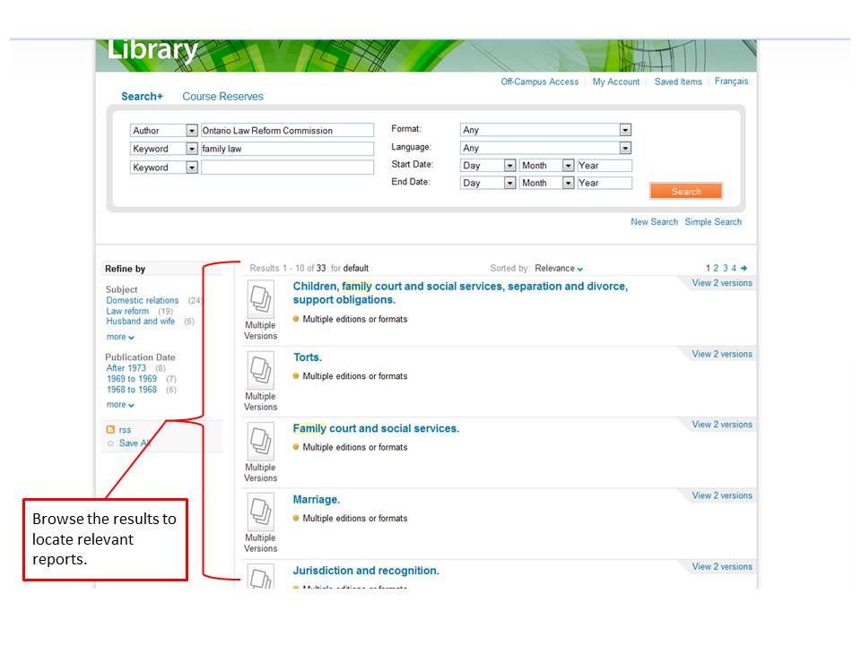
Task: Click Multiple Versions icon for Children, family court result
Action: click(260, 299)
